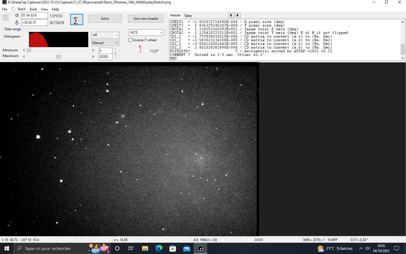Click the Maximum slider thumb
Viewport: 406px width, 254px height.
pyautogui.click(x=58, y=56)
